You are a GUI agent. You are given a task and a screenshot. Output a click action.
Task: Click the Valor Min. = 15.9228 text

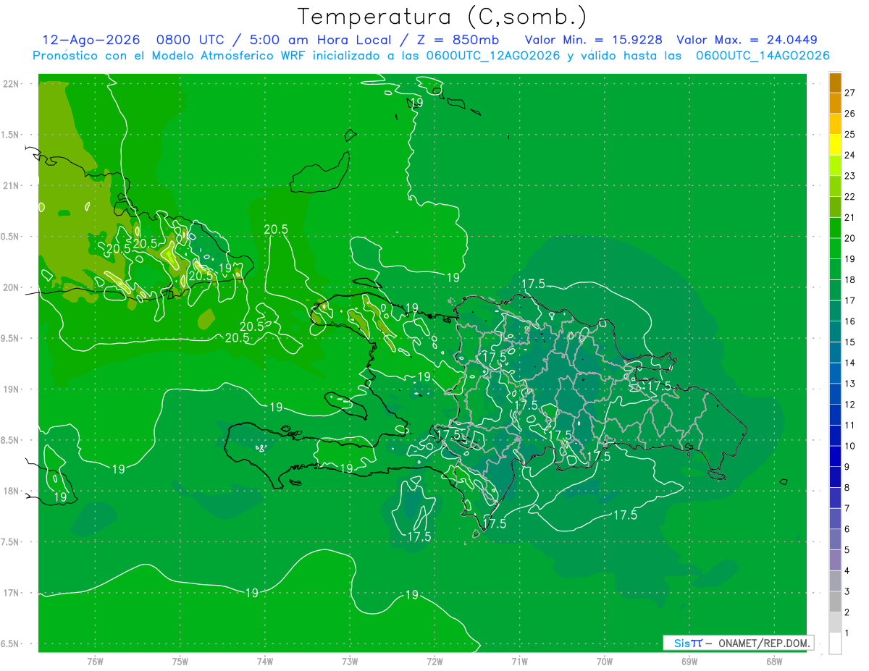tap(595, 40)
